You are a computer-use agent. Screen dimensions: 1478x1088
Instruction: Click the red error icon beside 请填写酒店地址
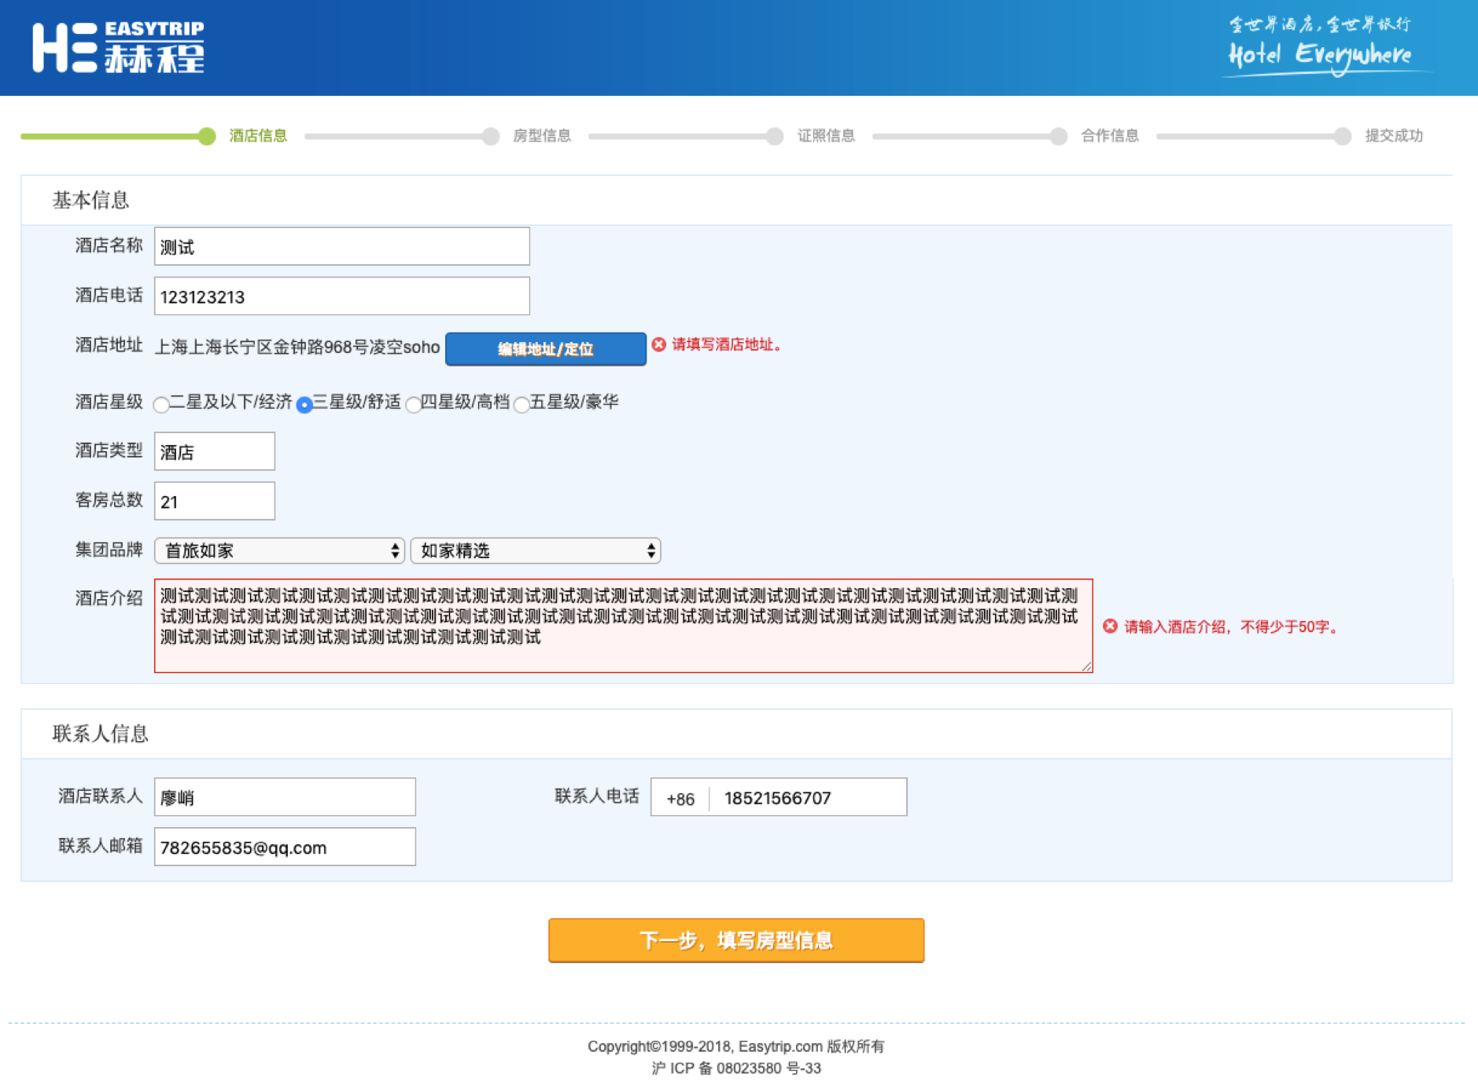click(659, 344)
